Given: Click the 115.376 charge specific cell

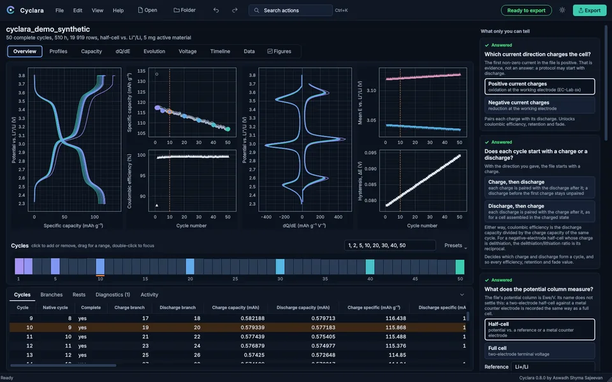Looking at the screenshot, I should click(x=396, y=346).
